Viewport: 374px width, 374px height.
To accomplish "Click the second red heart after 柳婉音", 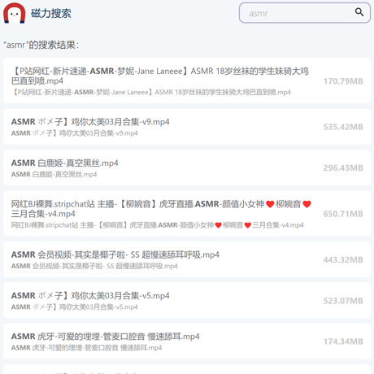I will tap(307, 204).
